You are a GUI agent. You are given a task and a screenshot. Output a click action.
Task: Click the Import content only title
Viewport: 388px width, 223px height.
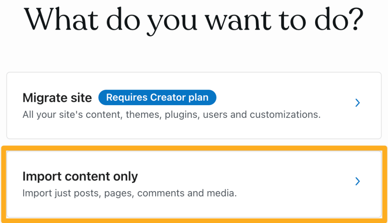click(80, 177)
